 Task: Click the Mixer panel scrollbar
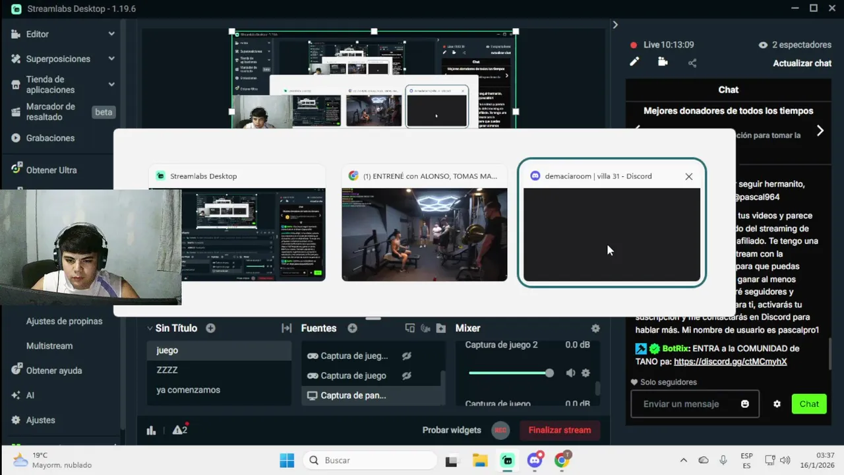pyautogui.click(x=598, y=388)
